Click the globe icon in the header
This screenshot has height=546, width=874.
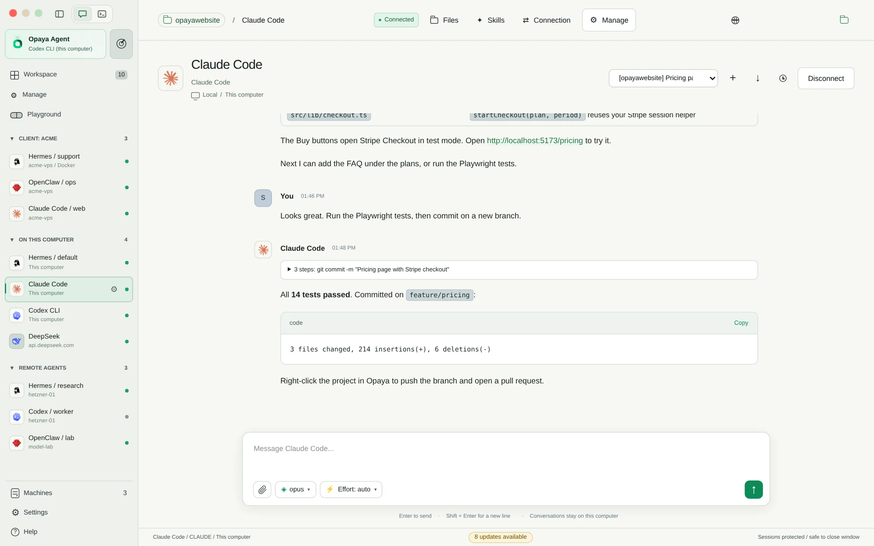(735, 20)
